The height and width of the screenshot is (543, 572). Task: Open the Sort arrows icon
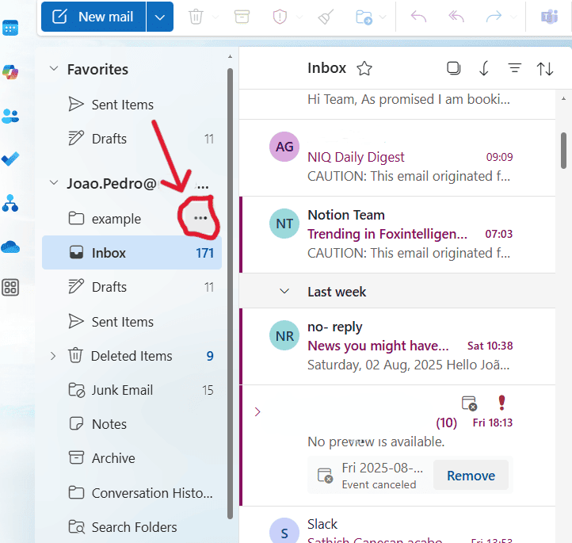tap(545, 69)
